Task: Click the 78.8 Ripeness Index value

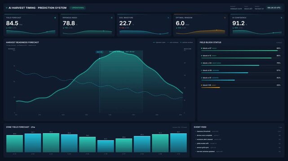Action: click(x=69, y=23)
